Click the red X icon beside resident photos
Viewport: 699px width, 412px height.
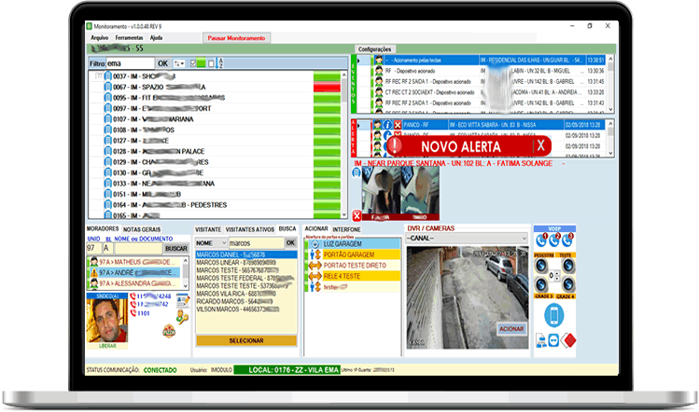(357, 216)
